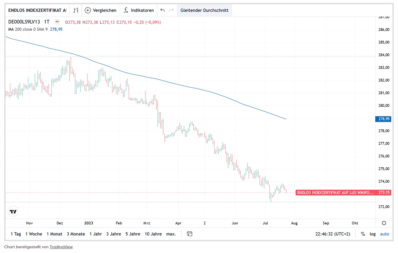Viewport: 398px width, 253px height.
Task: Open the TradingView link below chart
Action: coord(61,247)
